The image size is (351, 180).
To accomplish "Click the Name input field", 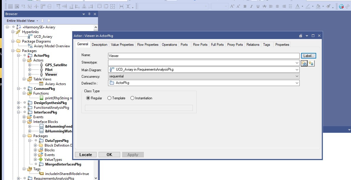I will pyautogui.click(x=204, y=56).
